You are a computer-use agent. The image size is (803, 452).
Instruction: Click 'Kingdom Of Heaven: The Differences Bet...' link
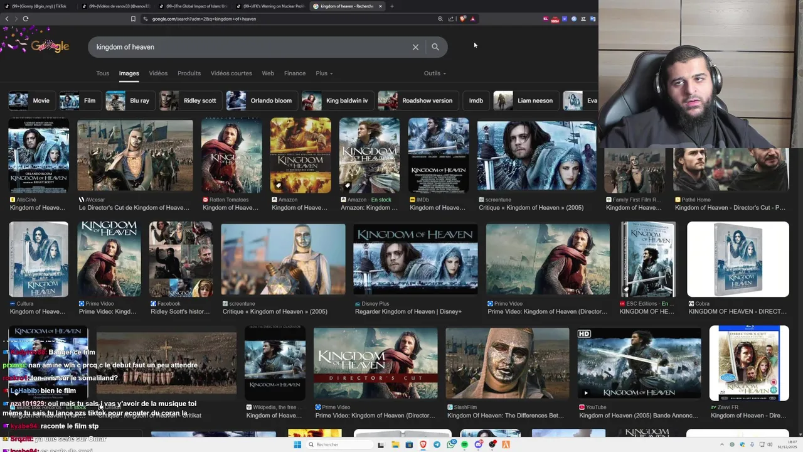[505, 416]
